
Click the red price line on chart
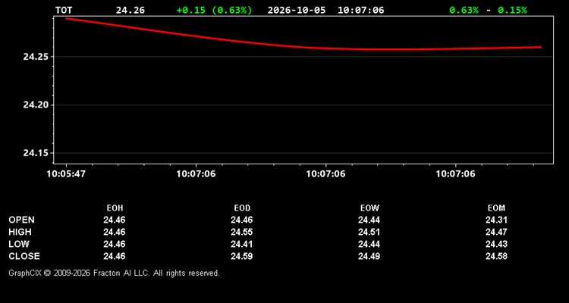(303, 48)
